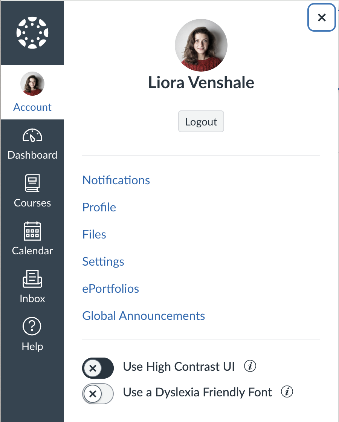Open the Calendar icon in sidebar
The width and height of the screenshot is (339, 422).
pyautogui.click(x=32, y=231)
